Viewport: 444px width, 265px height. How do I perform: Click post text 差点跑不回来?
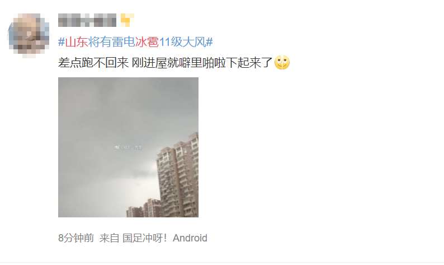[x=93, y=63]
